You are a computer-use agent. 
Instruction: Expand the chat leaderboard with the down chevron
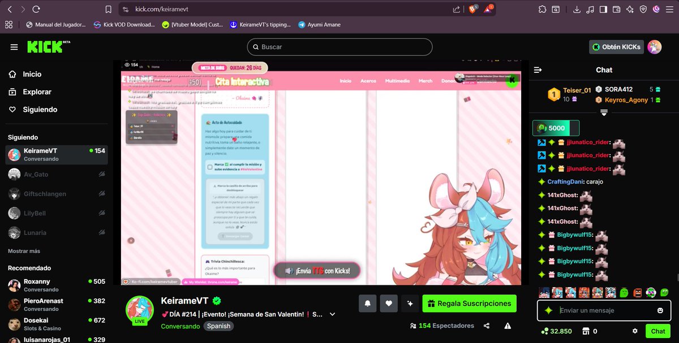(x=604, y=112)
